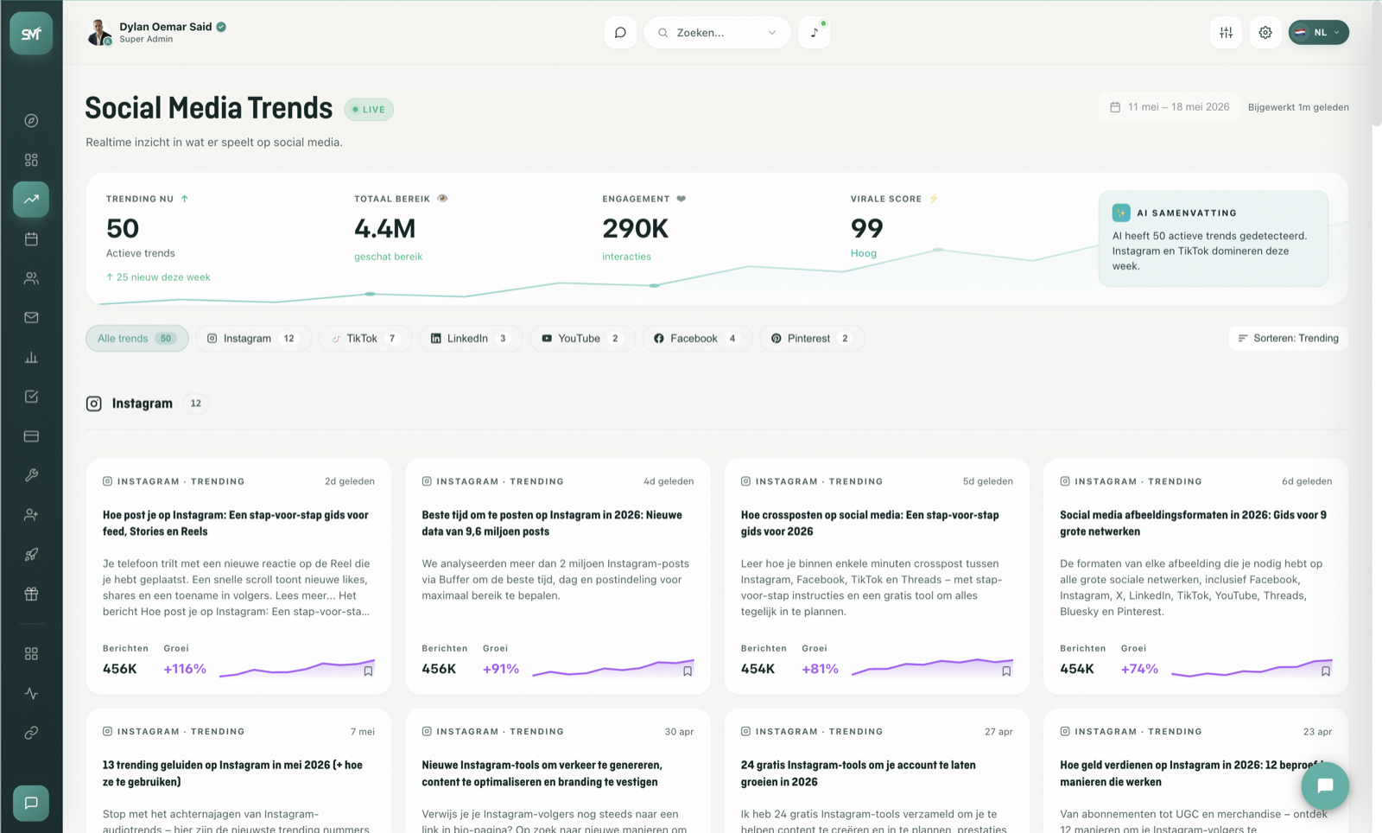
Task: Select the Alle trends filter tab
Action: click(136, 338)
